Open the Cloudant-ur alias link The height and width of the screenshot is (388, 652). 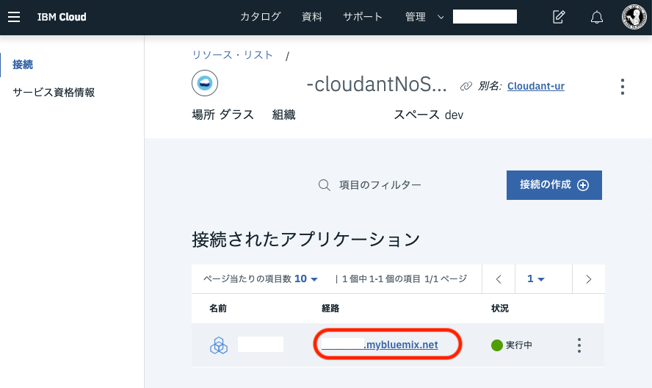click(535, 86)
